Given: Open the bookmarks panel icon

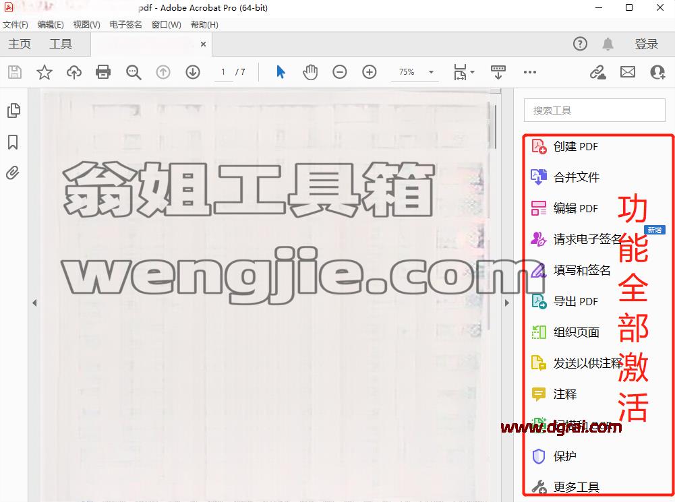Looking at the screenshot, I should 13,142.
